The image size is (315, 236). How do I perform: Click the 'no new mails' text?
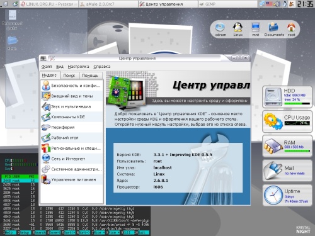(294, 173)
